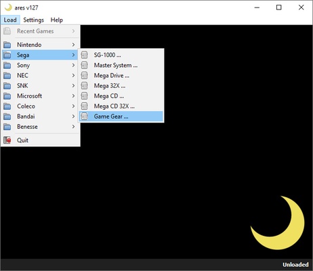Open the Sony systems list
Viewport: 313px width, 271px height.
pos(40,65)
